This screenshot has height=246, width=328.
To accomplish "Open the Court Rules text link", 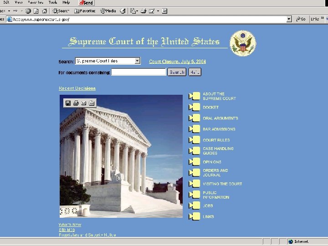I will point(216,140).
